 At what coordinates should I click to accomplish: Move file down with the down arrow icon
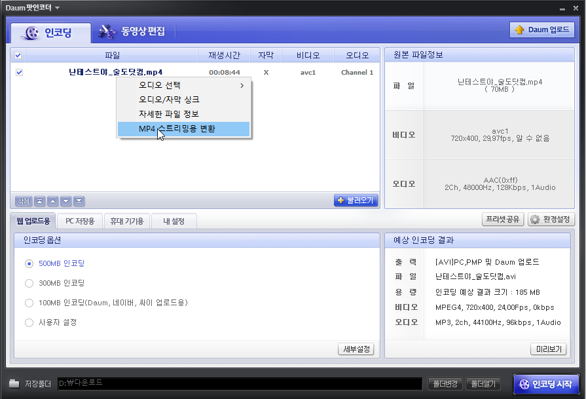coord(65,201)
